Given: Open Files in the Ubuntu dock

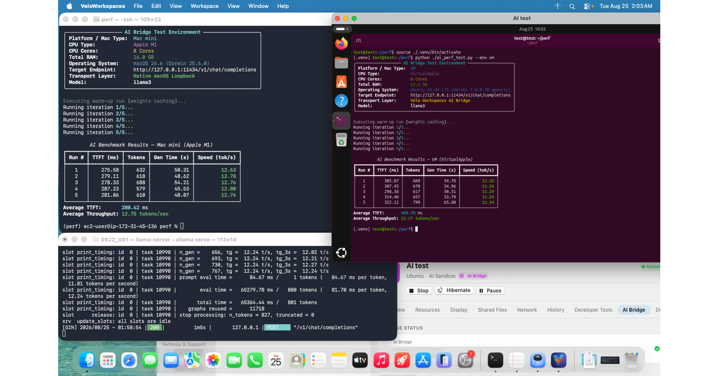Looking at the screenshot, I should pyautogui.click(x=341, y=62).
